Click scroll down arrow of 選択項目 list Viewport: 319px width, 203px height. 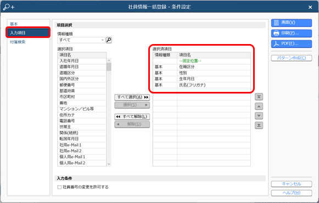coord(109,164)
